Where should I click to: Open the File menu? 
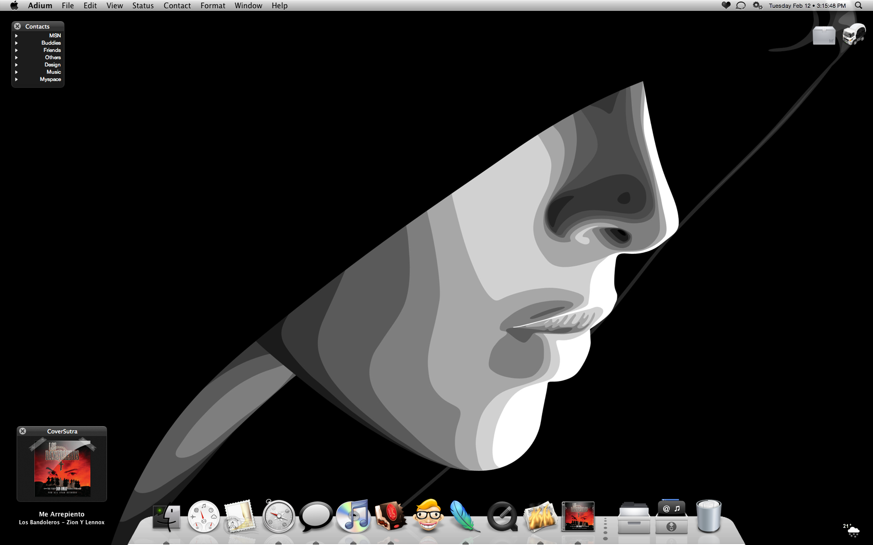click(x=68, y=5)
